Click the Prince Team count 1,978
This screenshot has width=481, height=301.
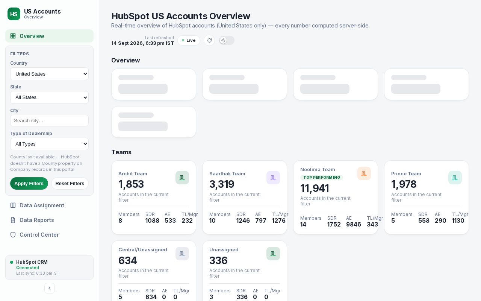pos(404,184)
